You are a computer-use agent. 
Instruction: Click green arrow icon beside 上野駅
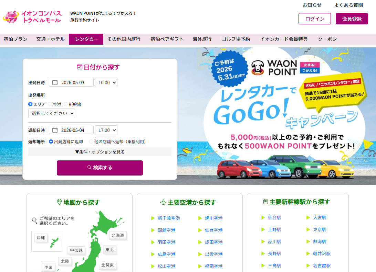click(263, 229)
